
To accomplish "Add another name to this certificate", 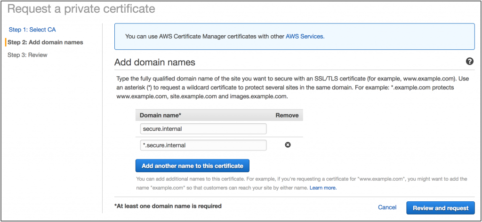I will [193, 166].
